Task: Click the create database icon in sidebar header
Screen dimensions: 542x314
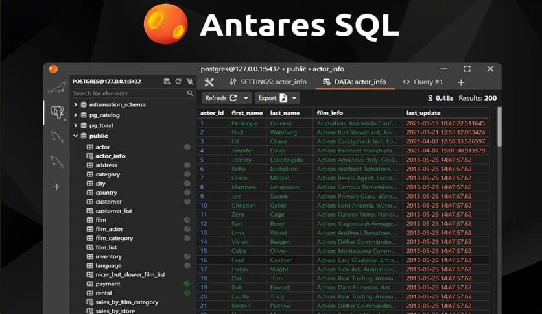Action: (x=167, y=82)
